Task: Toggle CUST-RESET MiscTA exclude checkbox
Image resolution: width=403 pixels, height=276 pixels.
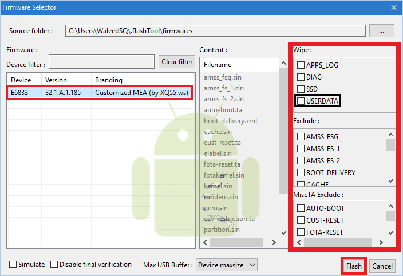Action: (301, 220)
